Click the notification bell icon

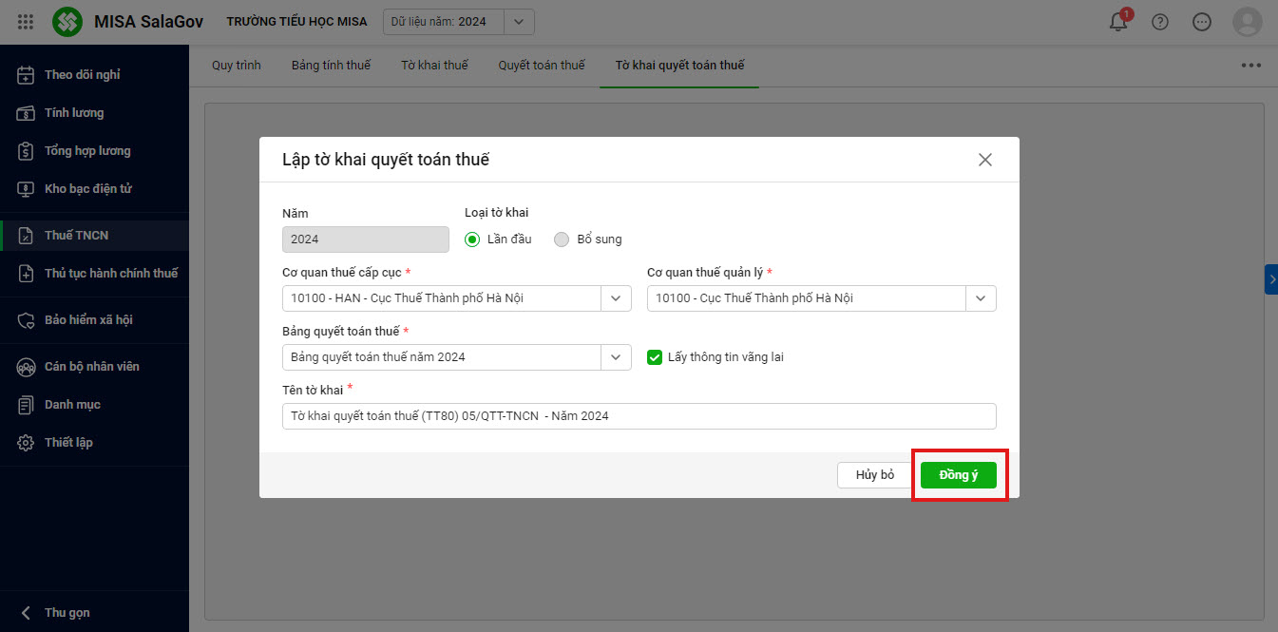click(x=1118, y=22)
